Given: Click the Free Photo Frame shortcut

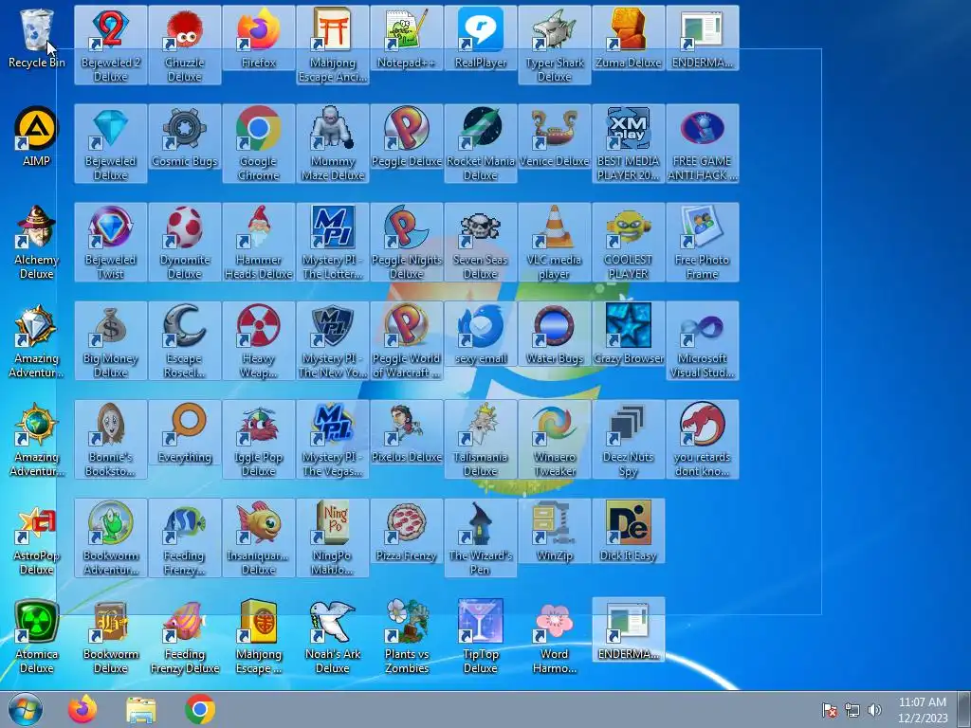Looking at the screenshot, I should 703,242.
